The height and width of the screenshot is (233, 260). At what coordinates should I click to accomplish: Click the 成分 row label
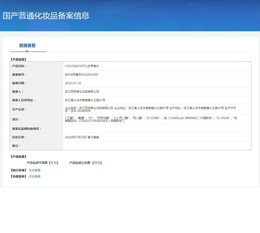[x=16, y=119]
